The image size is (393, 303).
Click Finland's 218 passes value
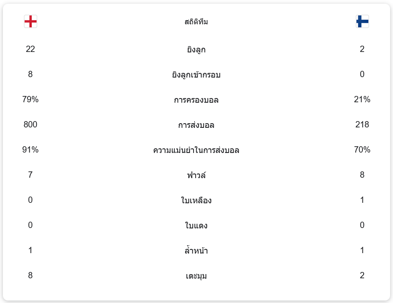tap(362, 124)
